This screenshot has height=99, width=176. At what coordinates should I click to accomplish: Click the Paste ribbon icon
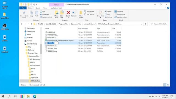coord(37,14)
